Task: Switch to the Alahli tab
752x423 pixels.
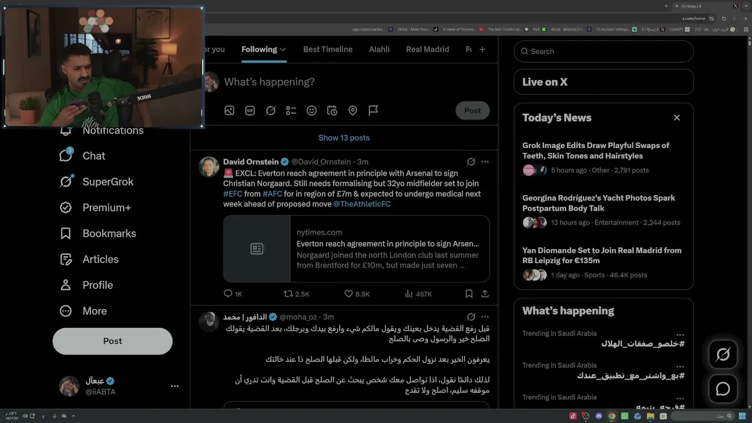Action: (x=379, y=49)
